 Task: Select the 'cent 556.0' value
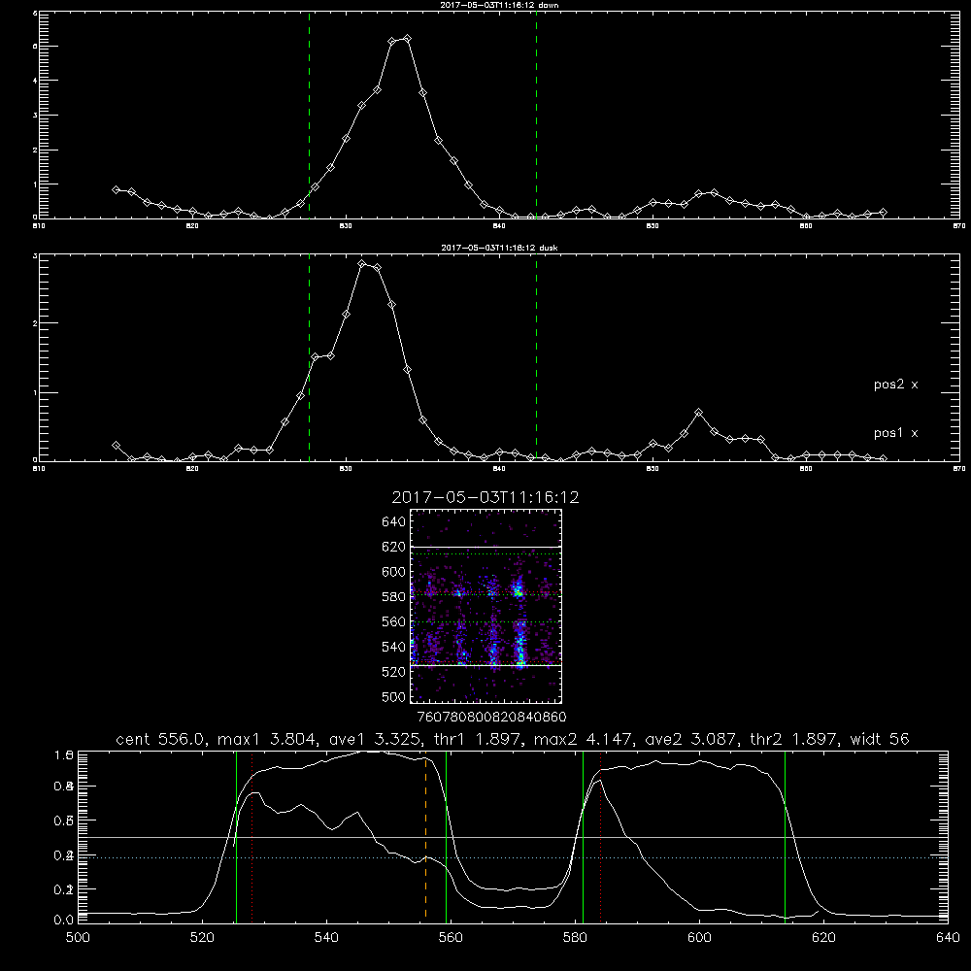[x=160, y=739]
